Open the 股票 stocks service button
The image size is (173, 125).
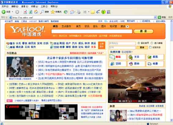coord(155,57)
